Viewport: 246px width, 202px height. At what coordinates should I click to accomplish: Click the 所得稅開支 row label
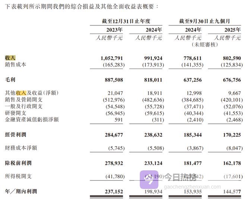[18, 176]
